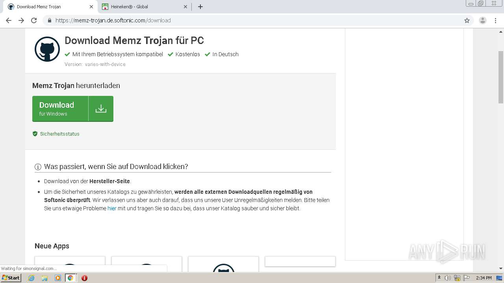Image resolution: width=504 pixels, height=283 pixels.
Task: Click the 'Hersteller-Seite' bold text
Action: tap(109, 181)
